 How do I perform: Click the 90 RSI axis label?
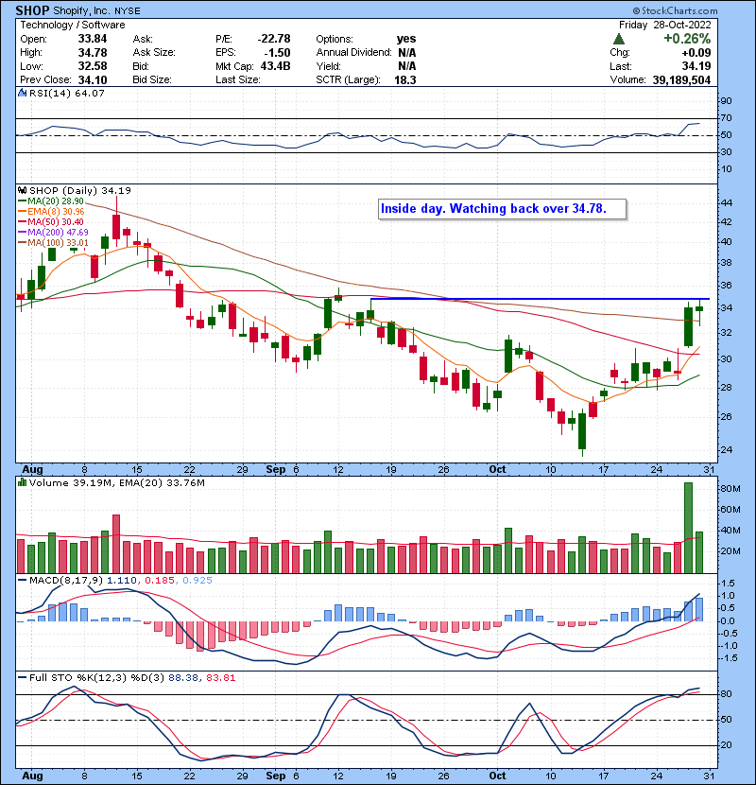point(726,101)
